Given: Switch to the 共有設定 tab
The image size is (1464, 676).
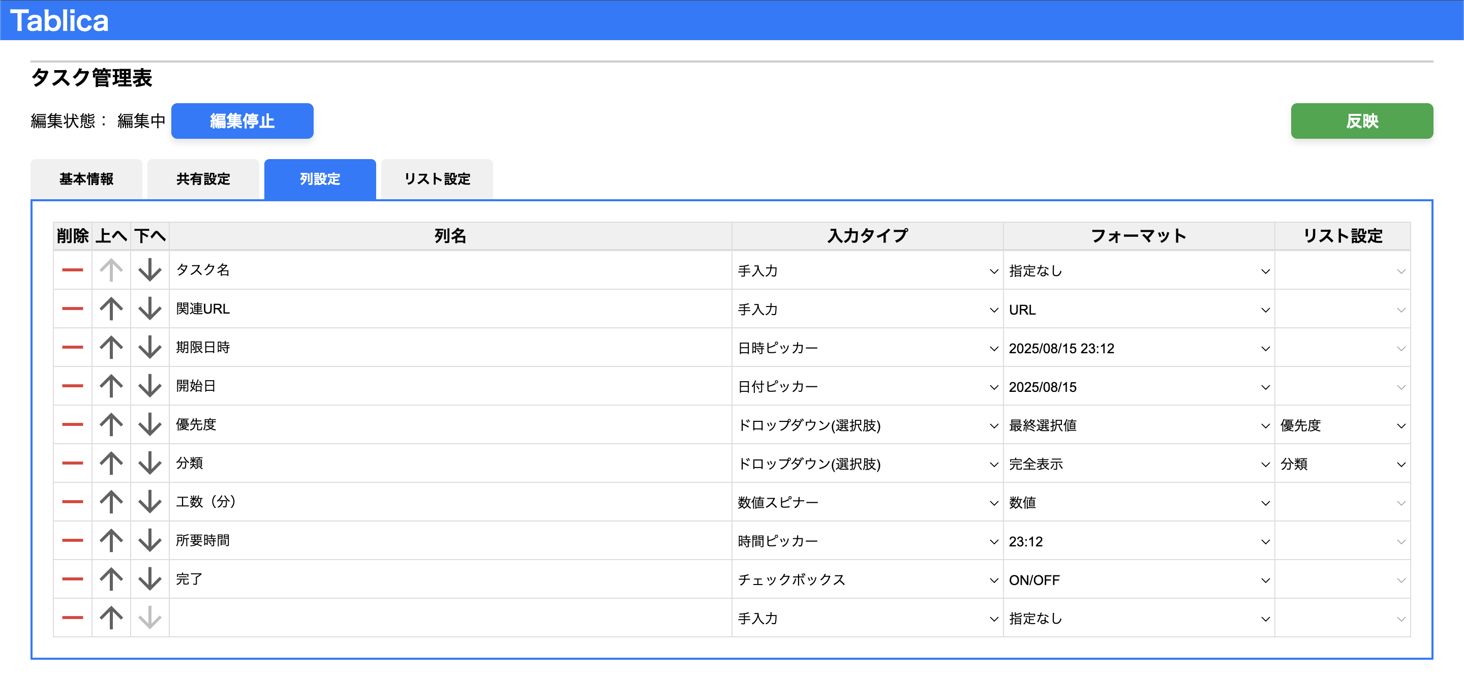Looking at the screenshot, I should pos(203,179).
